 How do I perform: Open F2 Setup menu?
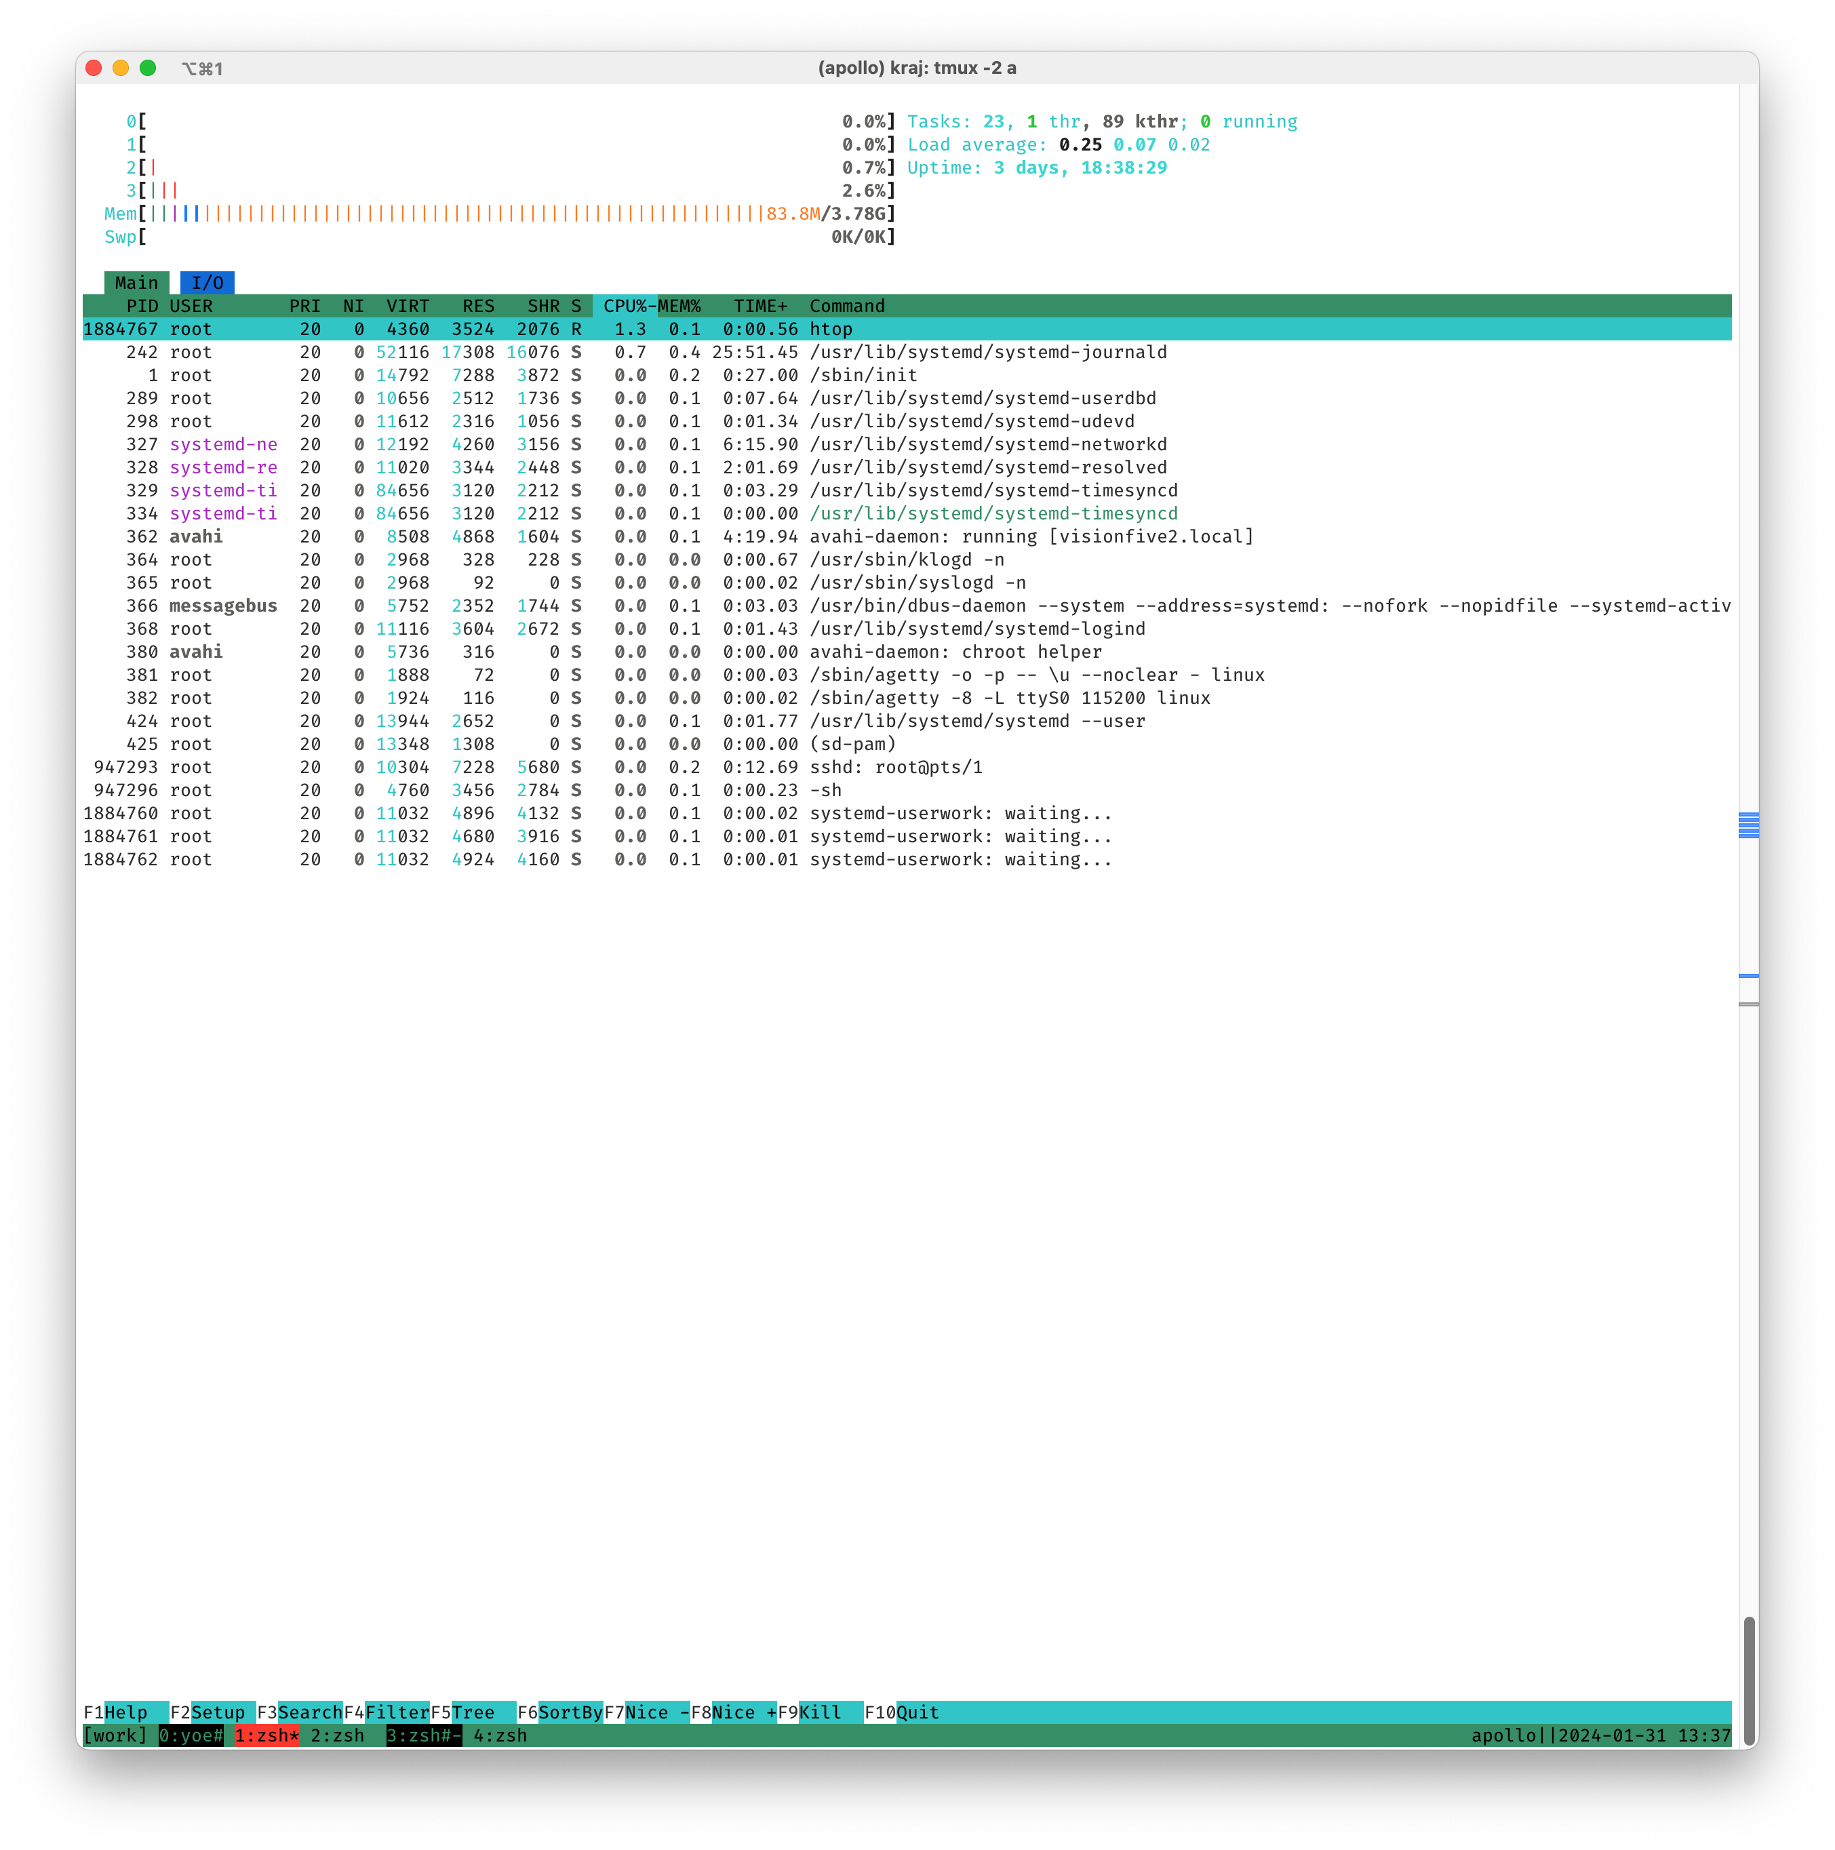click(218, 1712)
